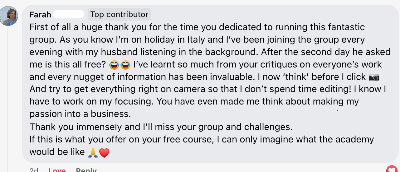400x172 pixels.
Task: View the heart reaction count icon
Action: pos(392,170)
